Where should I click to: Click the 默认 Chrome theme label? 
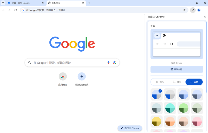(177, 63)
